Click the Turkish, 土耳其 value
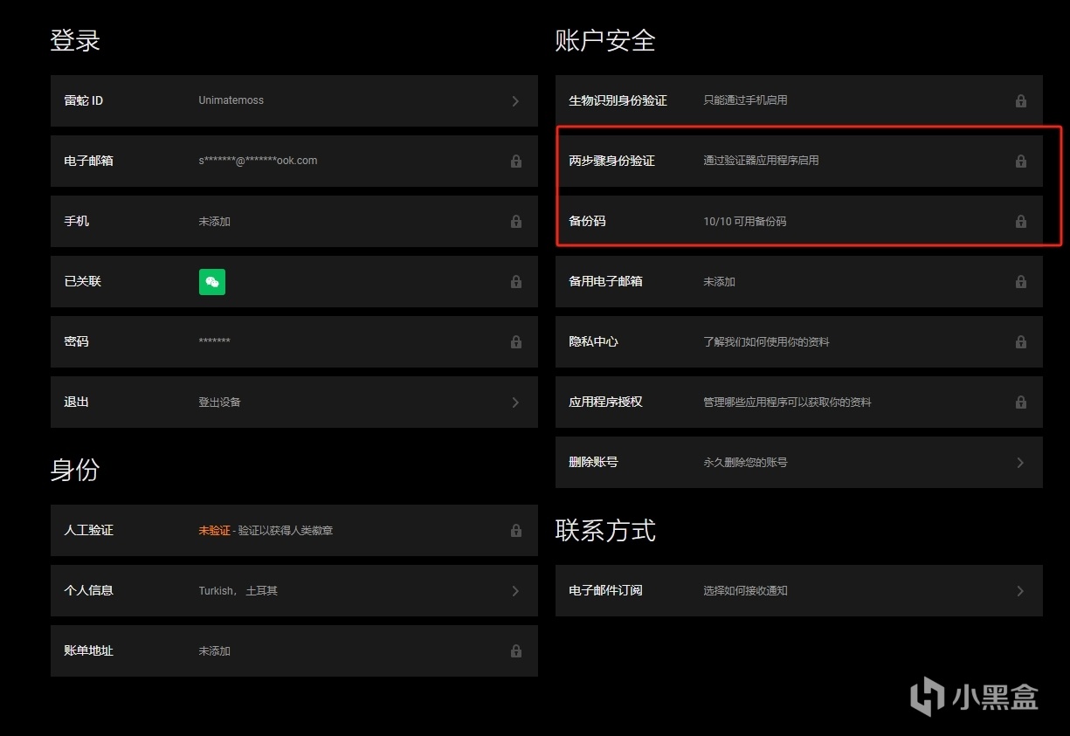 pyautogui.click(x=238, y=590)
